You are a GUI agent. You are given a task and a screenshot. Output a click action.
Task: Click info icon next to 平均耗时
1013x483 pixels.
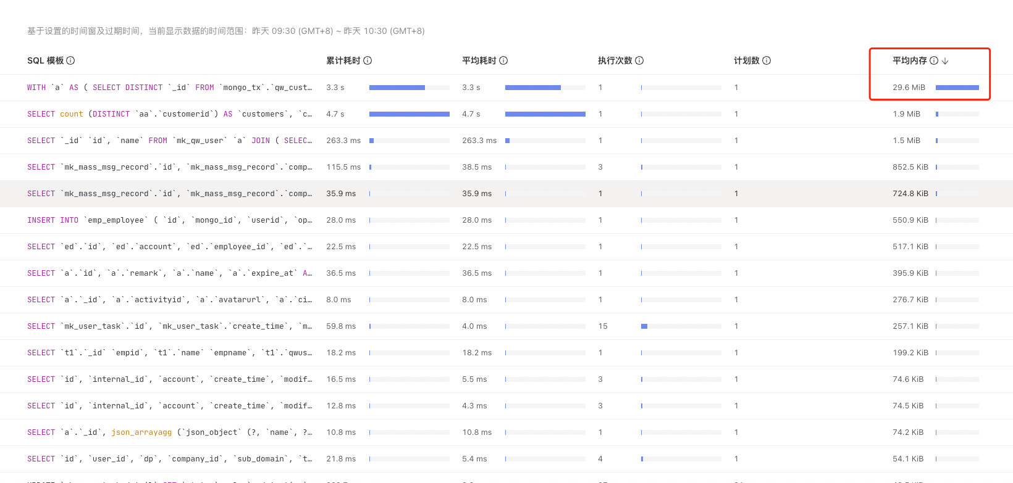[x=503, y=60]
